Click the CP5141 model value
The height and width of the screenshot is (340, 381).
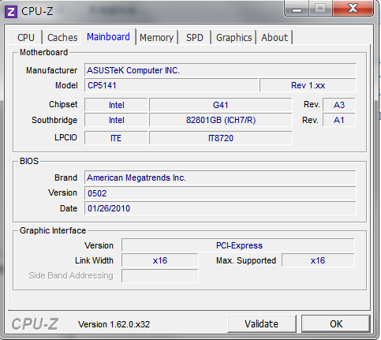tap(171, 85)
